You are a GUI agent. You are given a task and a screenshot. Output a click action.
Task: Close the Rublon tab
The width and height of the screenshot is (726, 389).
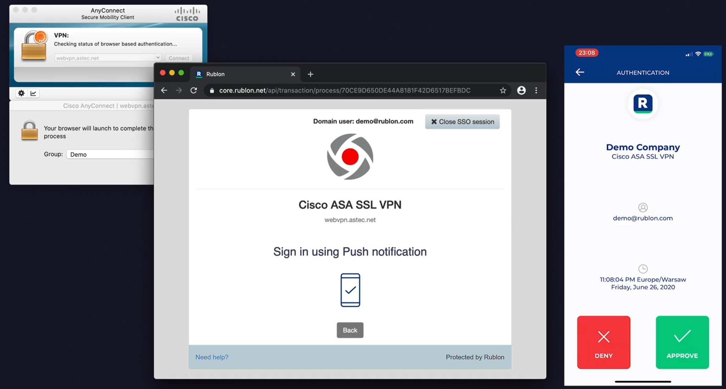[x=293, y=74]
